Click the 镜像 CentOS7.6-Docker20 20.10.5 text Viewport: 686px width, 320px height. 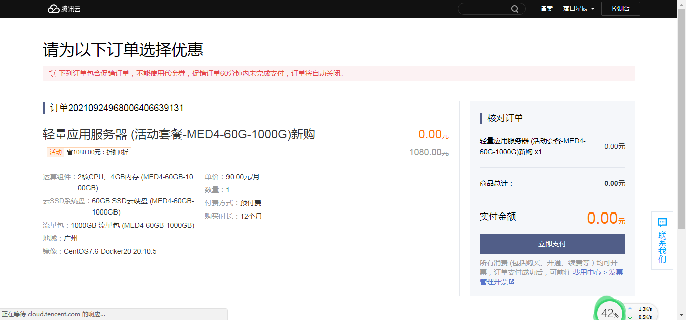click(x=99, y=251)
